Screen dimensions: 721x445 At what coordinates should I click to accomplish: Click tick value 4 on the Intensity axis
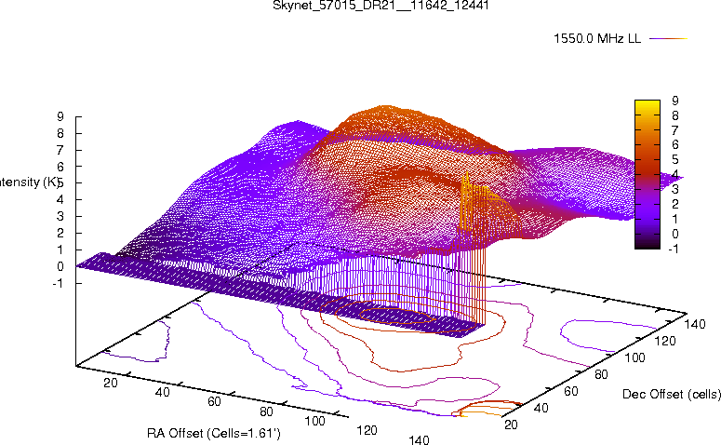tap(60, 199)
